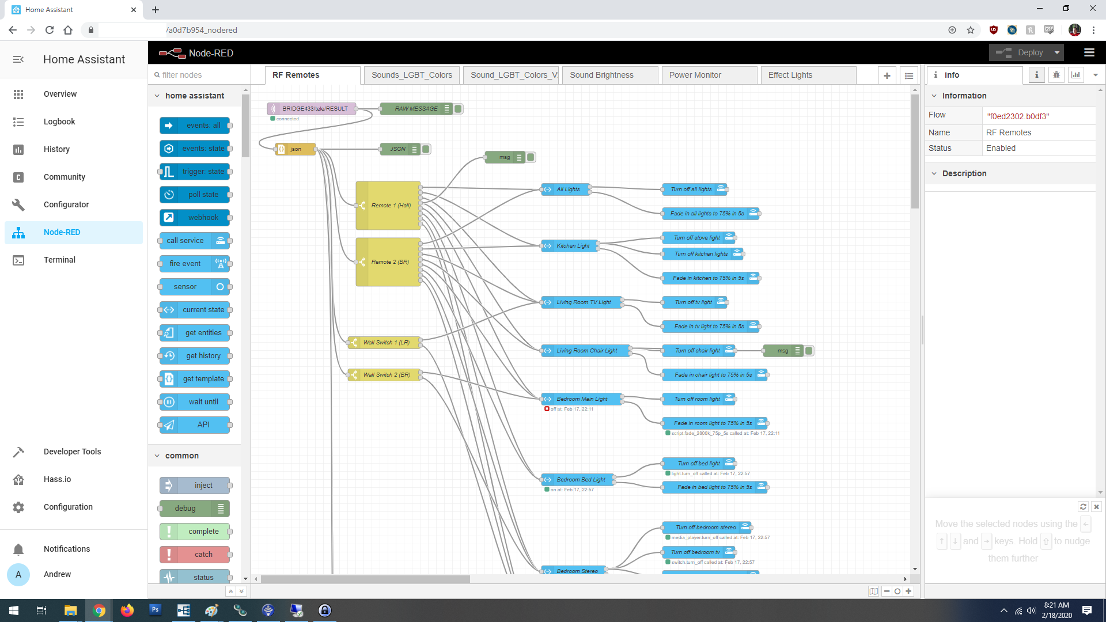
Task: Toggle the msg debug node after chair light
Action: coord(809,351)
